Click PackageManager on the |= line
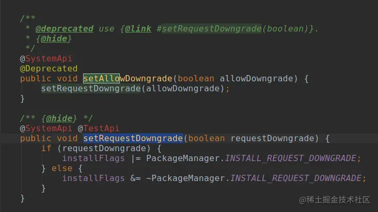Screen dimensions: 378x212 [x=183, y=158]
